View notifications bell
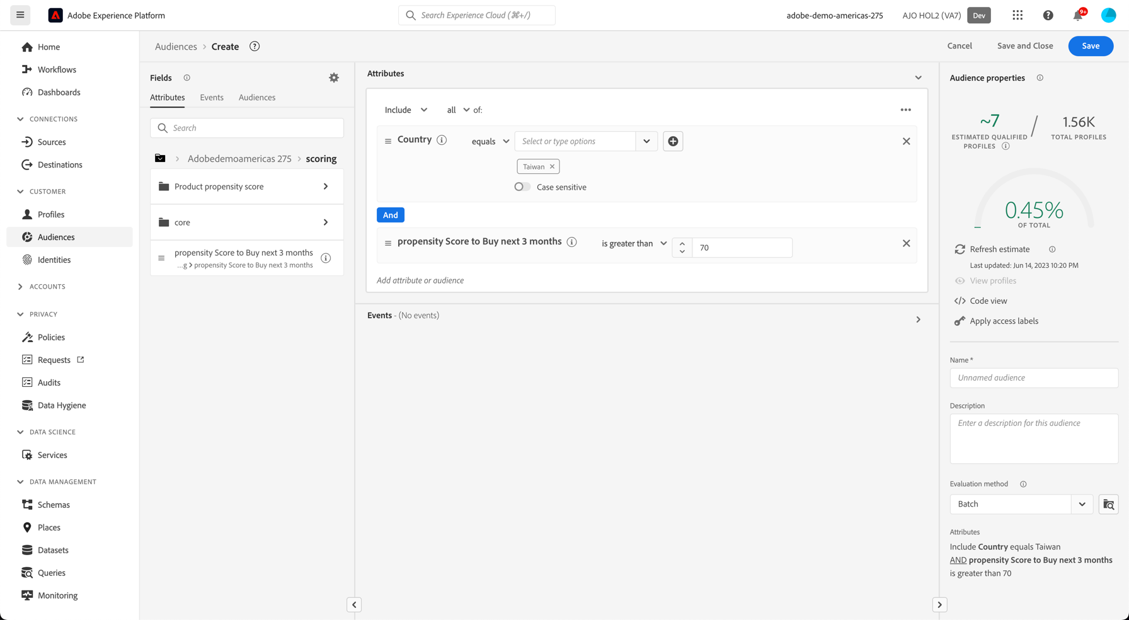This screenshot has width=1129, height=620. [1078, 15]
